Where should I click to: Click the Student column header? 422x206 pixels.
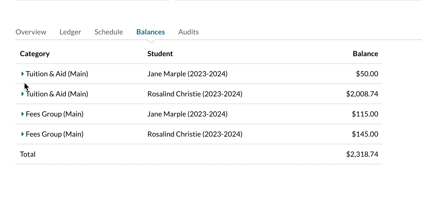point(160,54)
